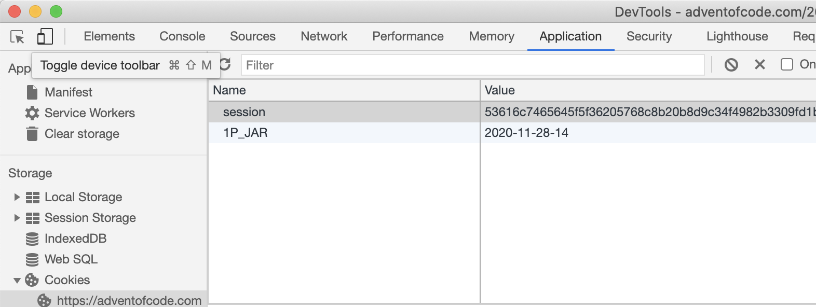The height and width of the screenshot is (307, 816).
Task: Click the delete selected cookie X icon
Action: click(760, 64)
